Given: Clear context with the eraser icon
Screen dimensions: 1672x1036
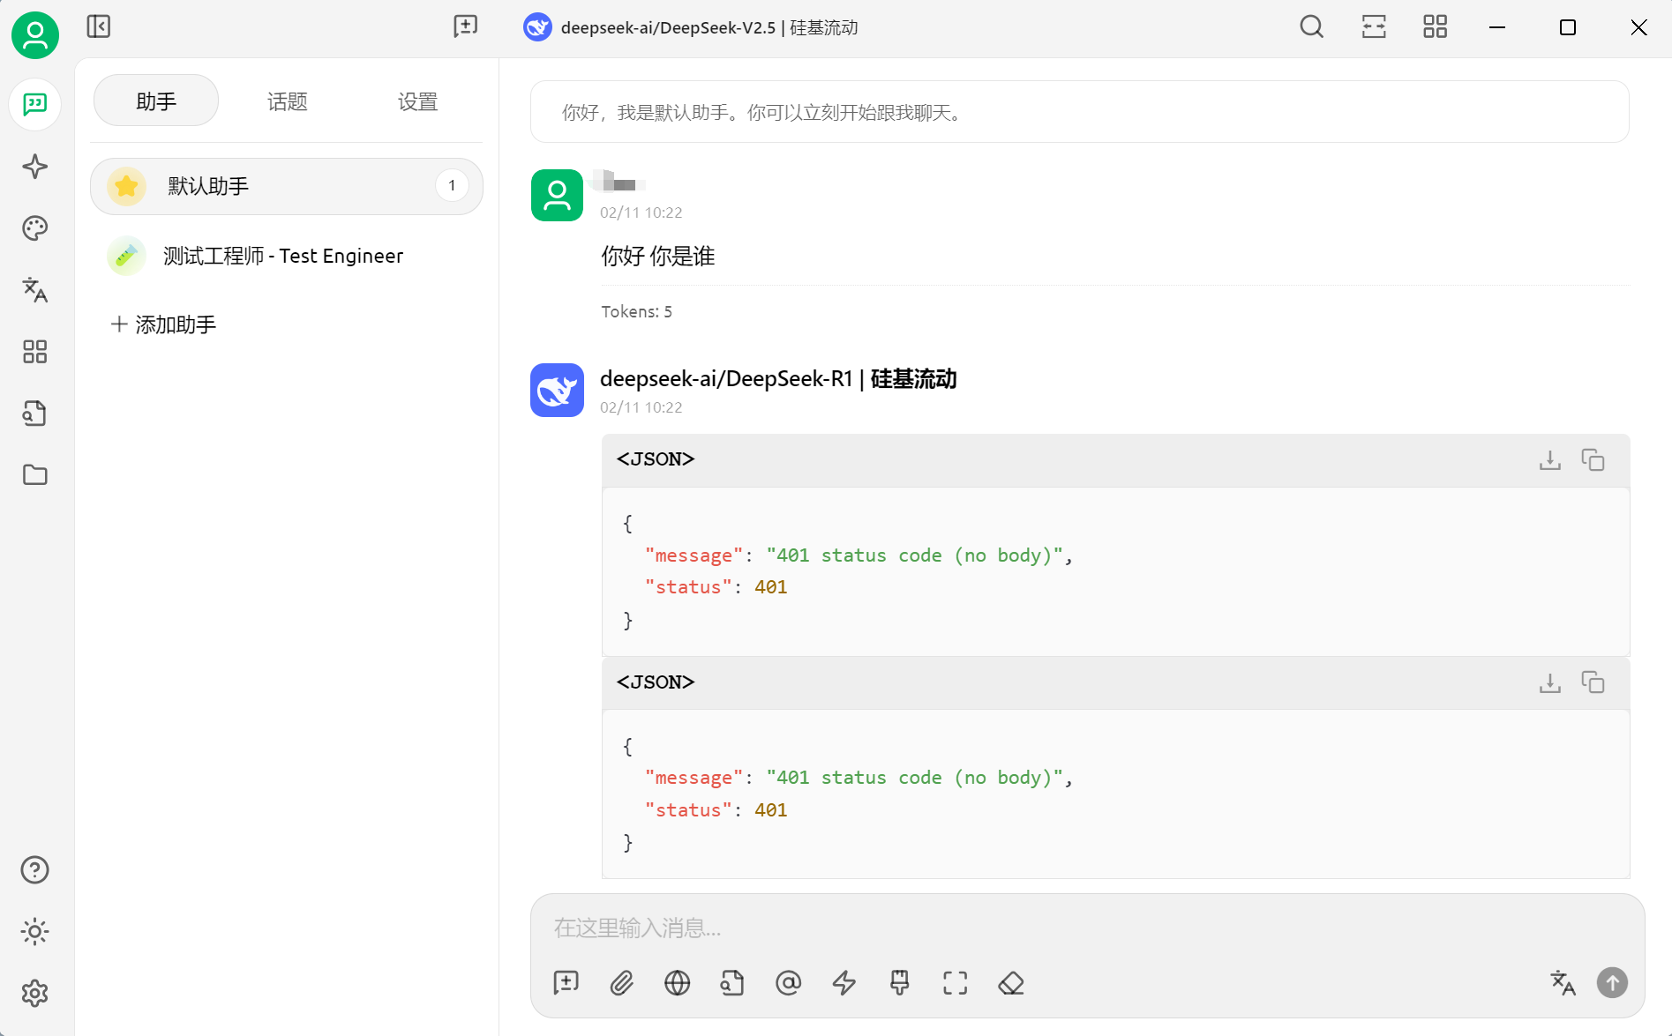Looking at the screenshot, I should coord(1011,982).
